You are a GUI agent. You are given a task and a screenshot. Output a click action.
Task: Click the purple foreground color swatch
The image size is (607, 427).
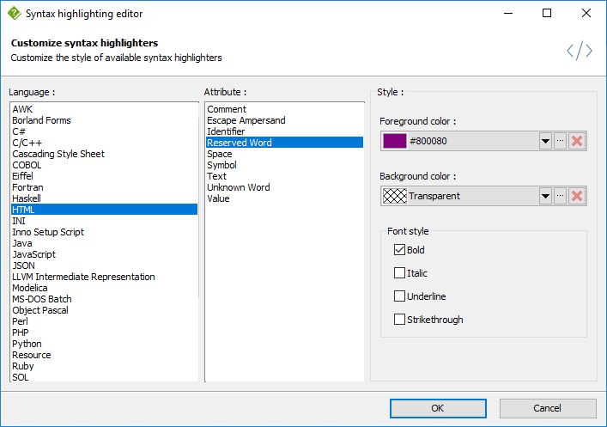click(395, 141)
